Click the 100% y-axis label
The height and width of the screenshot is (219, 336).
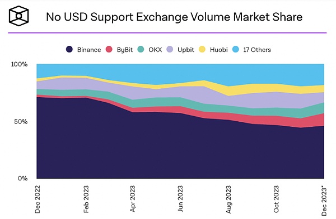pos(19,64)
